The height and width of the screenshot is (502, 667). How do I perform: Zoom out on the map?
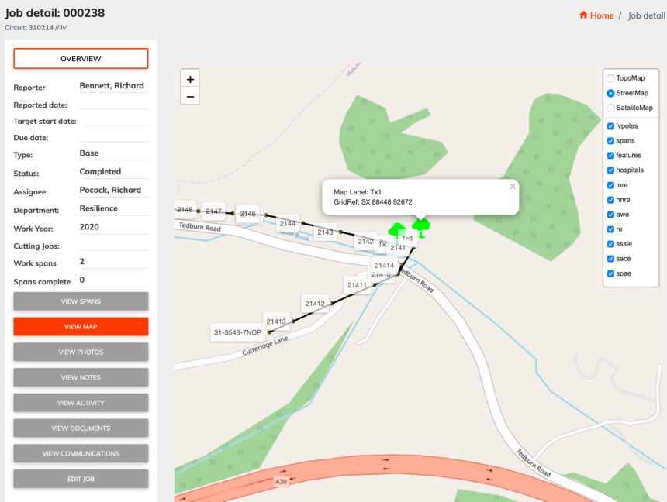click(190, 97)
